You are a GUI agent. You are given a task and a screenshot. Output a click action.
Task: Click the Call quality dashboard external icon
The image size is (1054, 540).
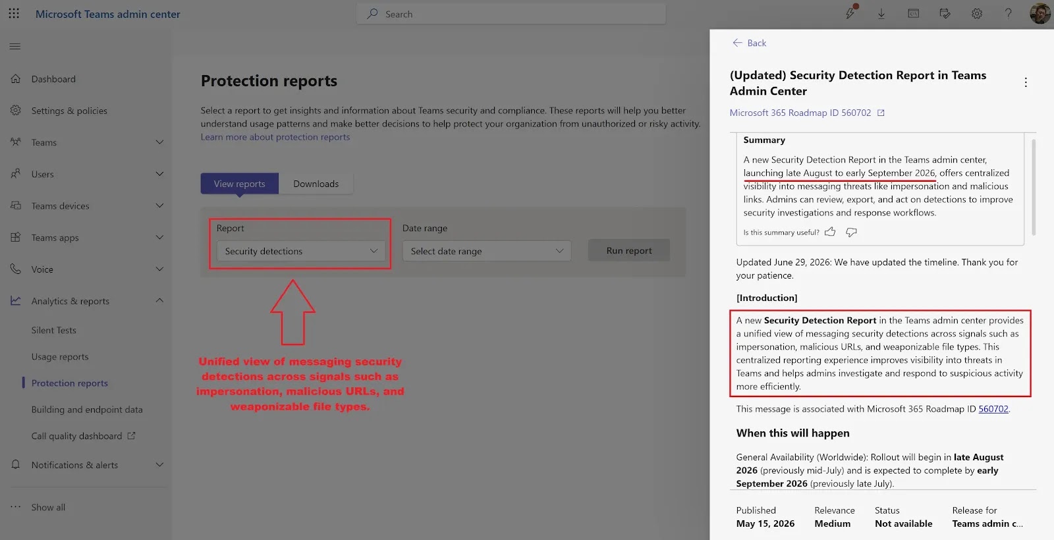(131, 435)
